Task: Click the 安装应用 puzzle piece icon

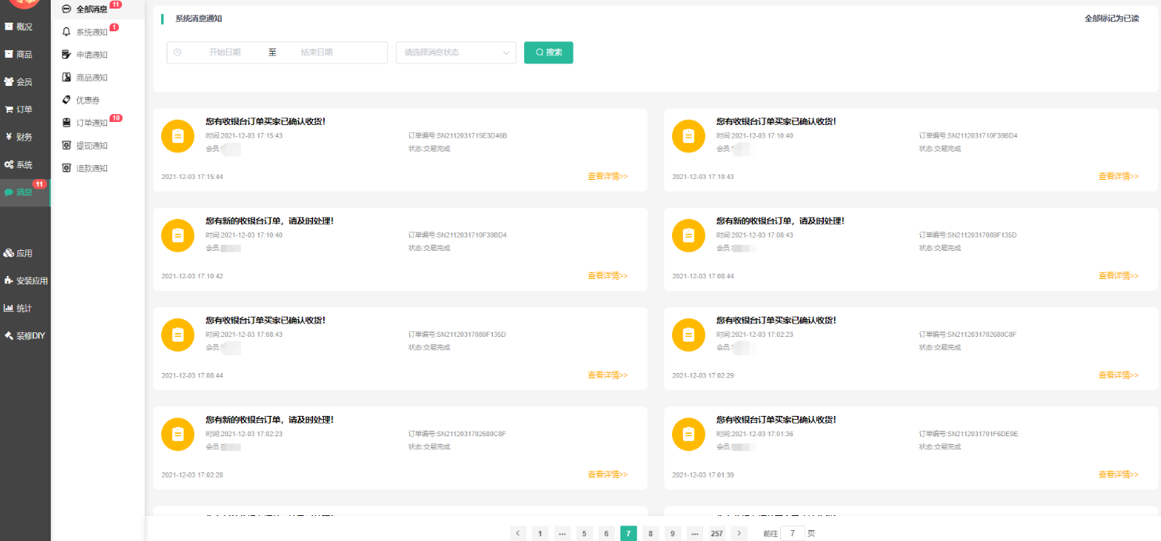Action: coord(9,281)
